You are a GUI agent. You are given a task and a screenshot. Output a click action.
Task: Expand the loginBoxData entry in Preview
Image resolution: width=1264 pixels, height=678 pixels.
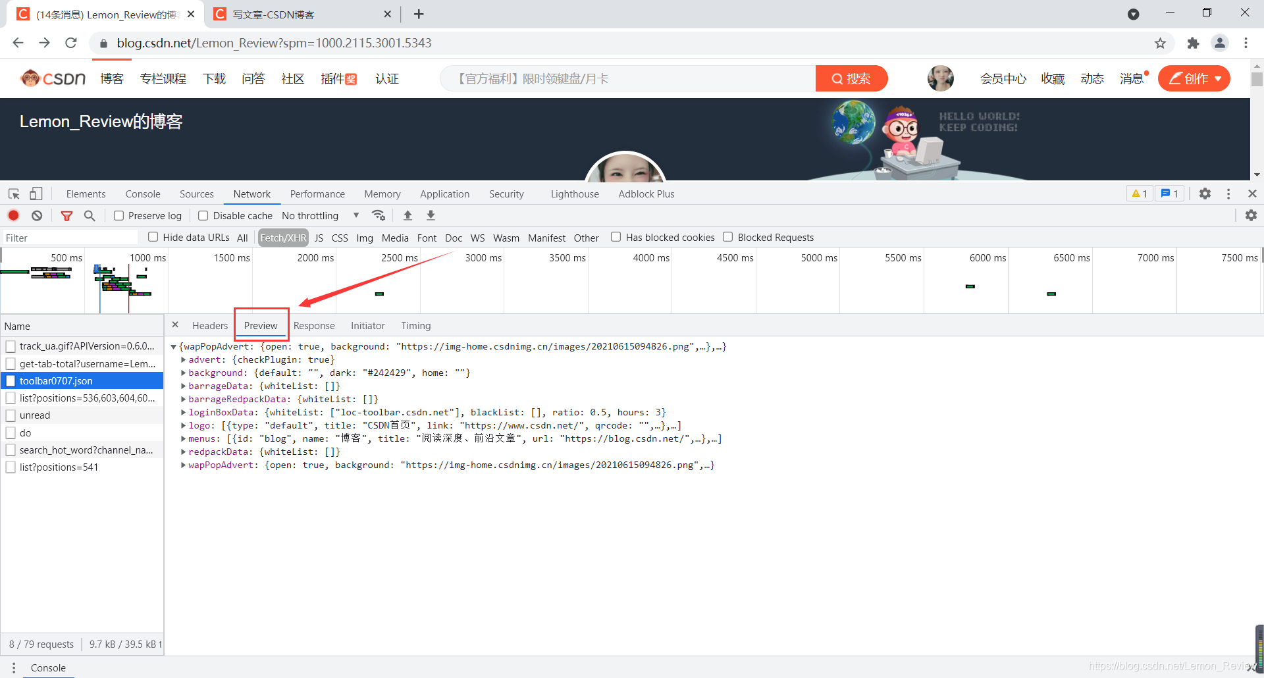183,412
